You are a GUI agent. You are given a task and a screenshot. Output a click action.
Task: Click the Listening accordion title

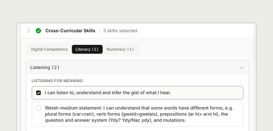(40, 67)
